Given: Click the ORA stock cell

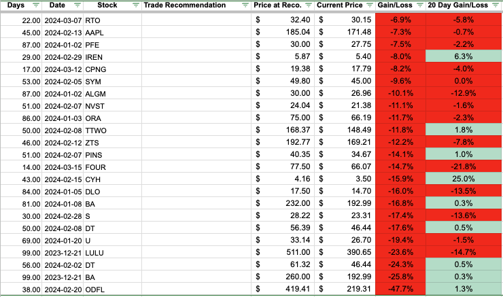Looking at the screenshot, I should (x=113, y=118).
